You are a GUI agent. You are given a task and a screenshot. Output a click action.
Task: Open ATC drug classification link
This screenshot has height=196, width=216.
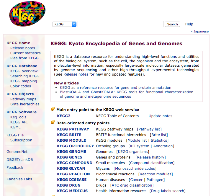[132, 185]
